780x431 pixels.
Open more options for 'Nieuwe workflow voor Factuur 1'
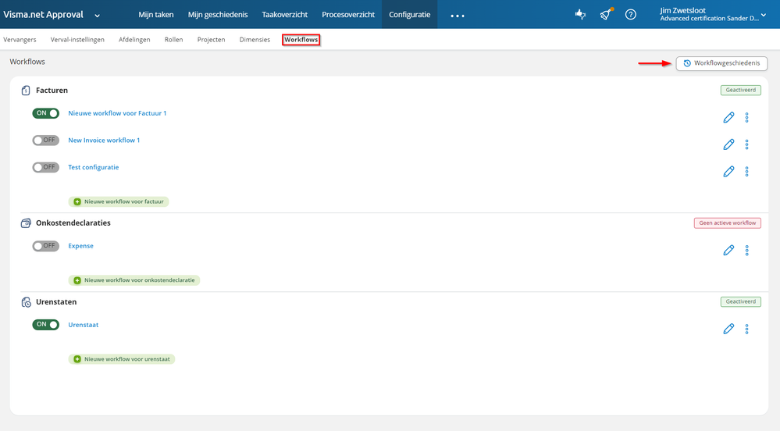click(746, 117)
